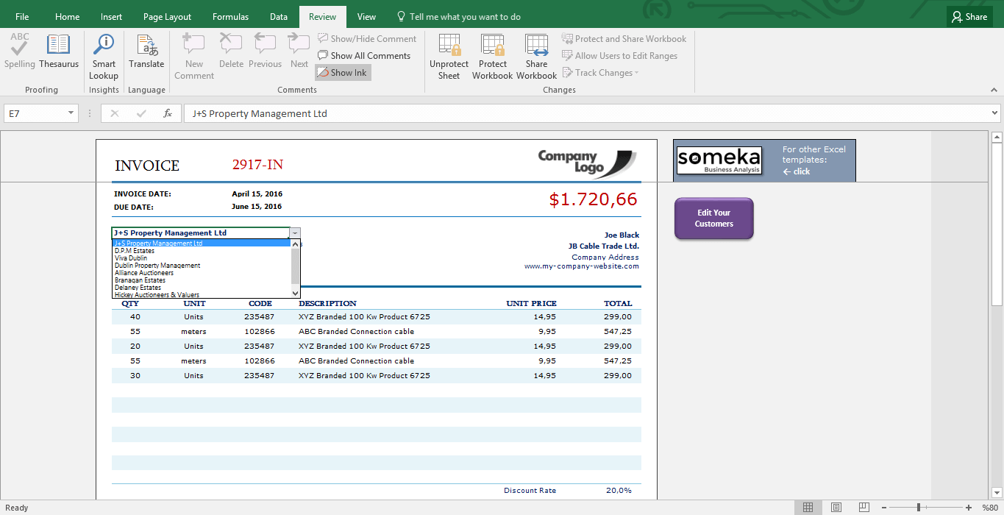Click the Company Logo image
This screenshot has height=515, width=1004.
pyautogui.click(x=587, y=163)
